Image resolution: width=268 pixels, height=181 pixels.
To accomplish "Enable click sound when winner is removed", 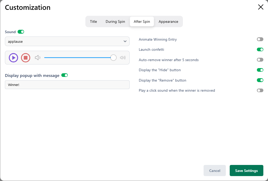I will pyautogui.click(x=260, y=90).
